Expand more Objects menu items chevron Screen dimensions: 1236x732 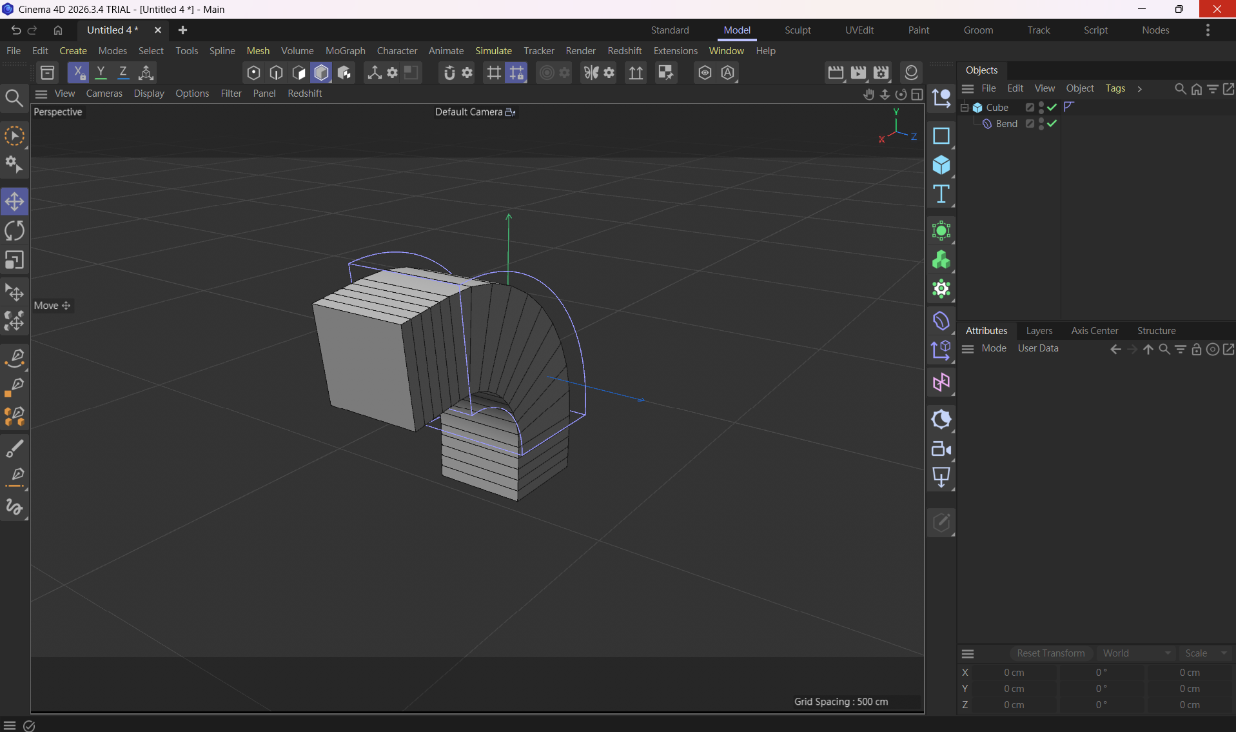pyautogui.click(x=1139, y=89)
